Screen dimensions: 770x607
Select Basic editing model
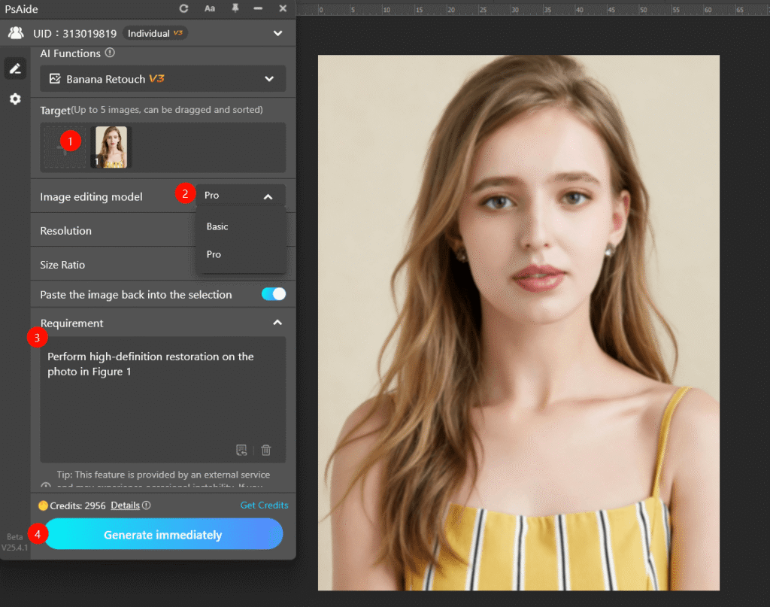pyautogui.click(x=217, y=226)
